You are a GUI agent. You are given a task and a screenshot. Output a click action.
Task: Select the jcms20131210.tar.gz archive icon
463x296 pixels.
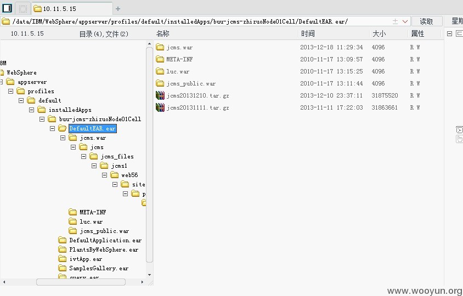click(160, 95)
